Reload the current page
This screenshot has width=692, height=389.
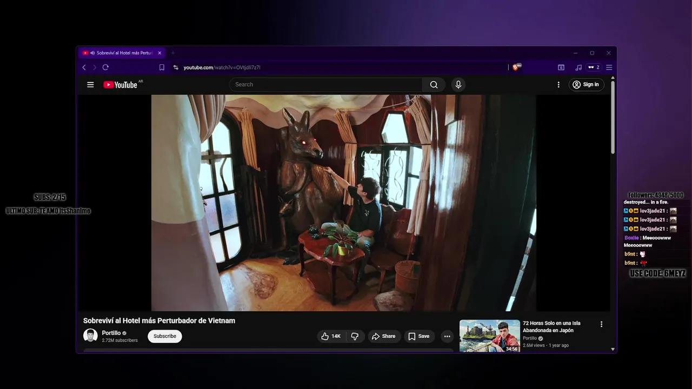[105, 68]
